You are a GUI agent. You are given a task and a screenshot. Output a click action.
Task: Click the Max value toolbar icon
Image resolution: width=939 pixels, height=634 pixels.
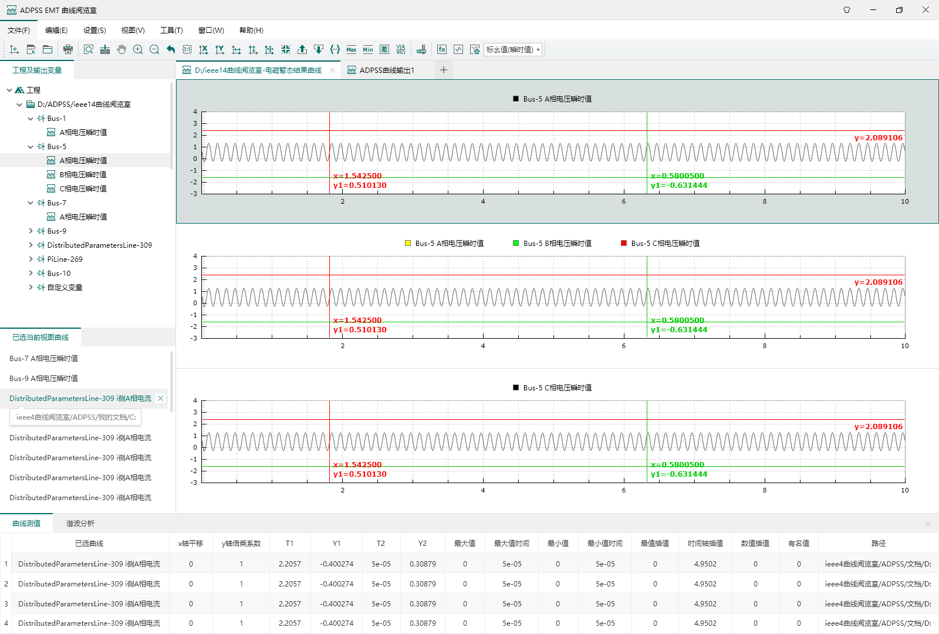352,50
